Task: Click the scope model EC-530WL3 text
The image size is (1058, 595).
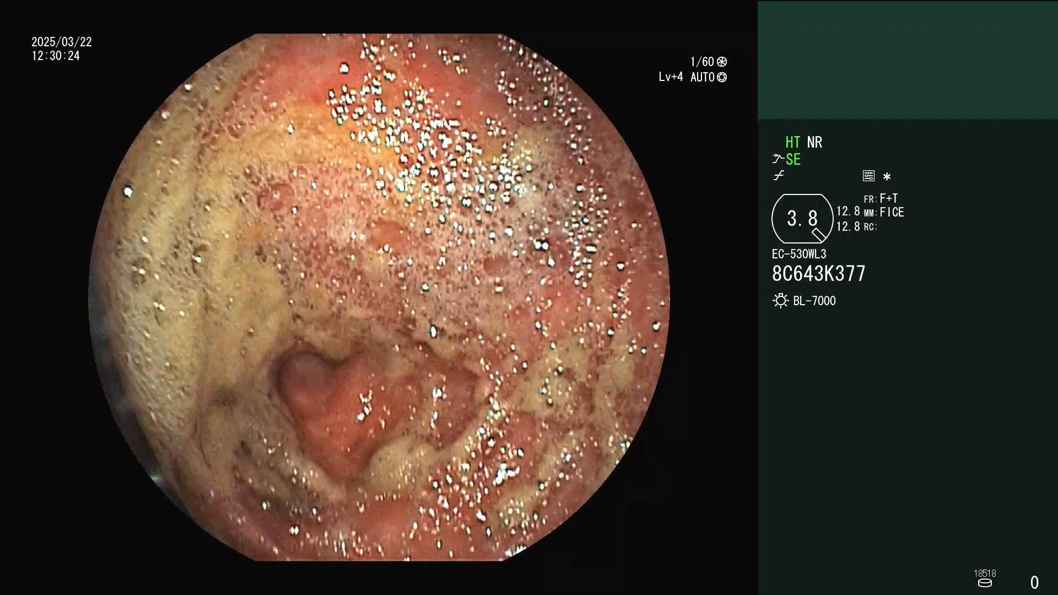Action: click(799, 254)
